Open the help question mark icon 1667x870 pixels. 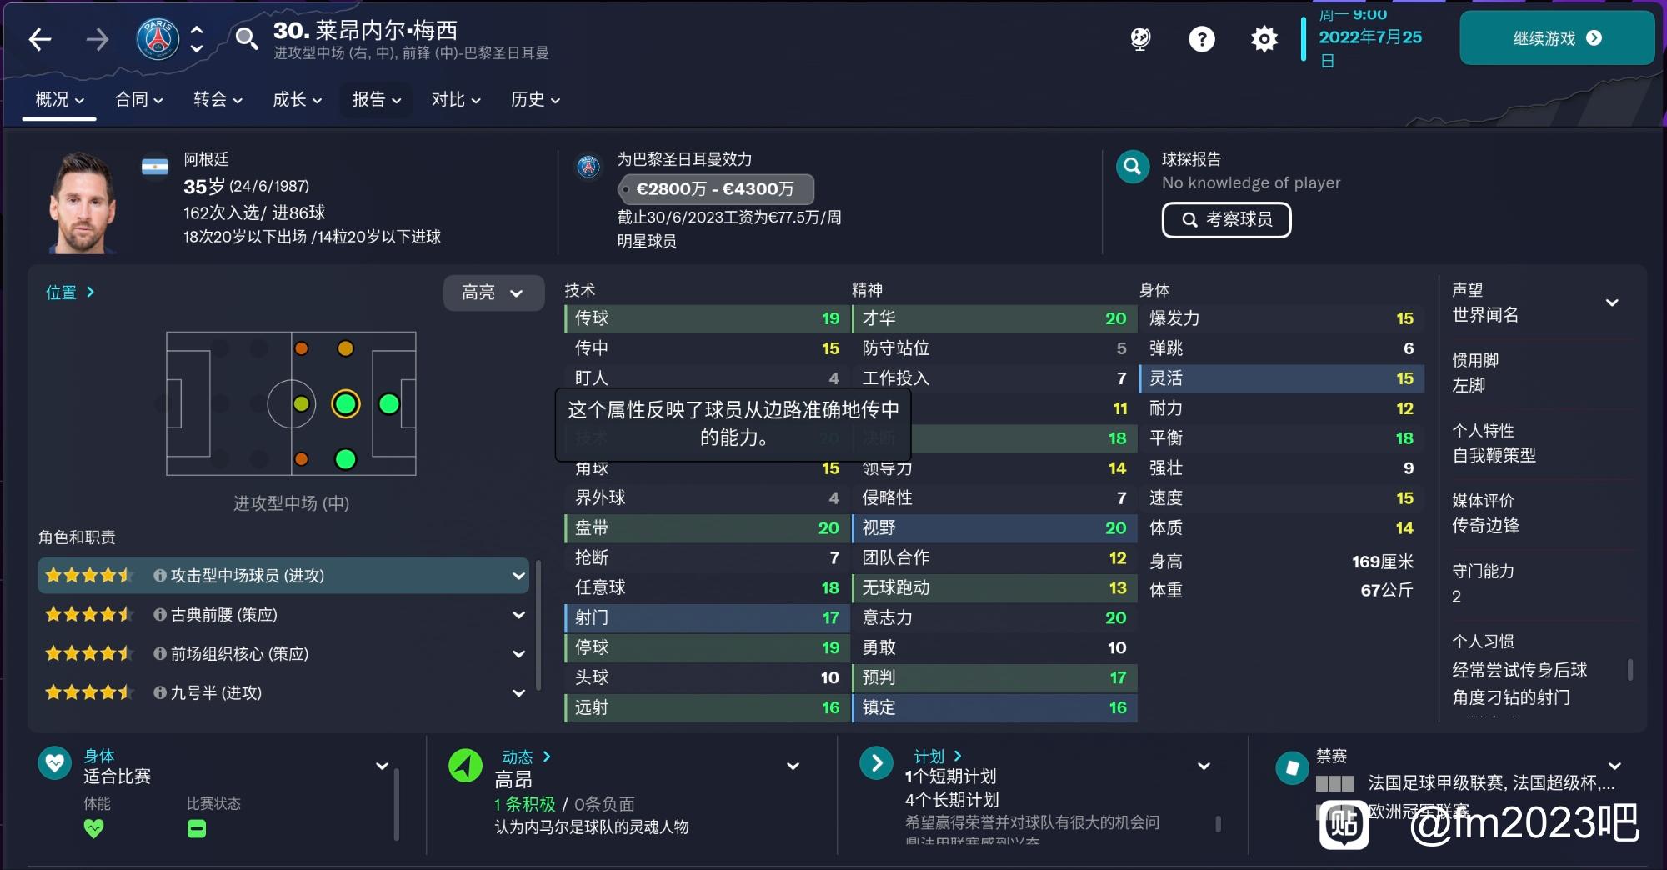pos(1201,38)
